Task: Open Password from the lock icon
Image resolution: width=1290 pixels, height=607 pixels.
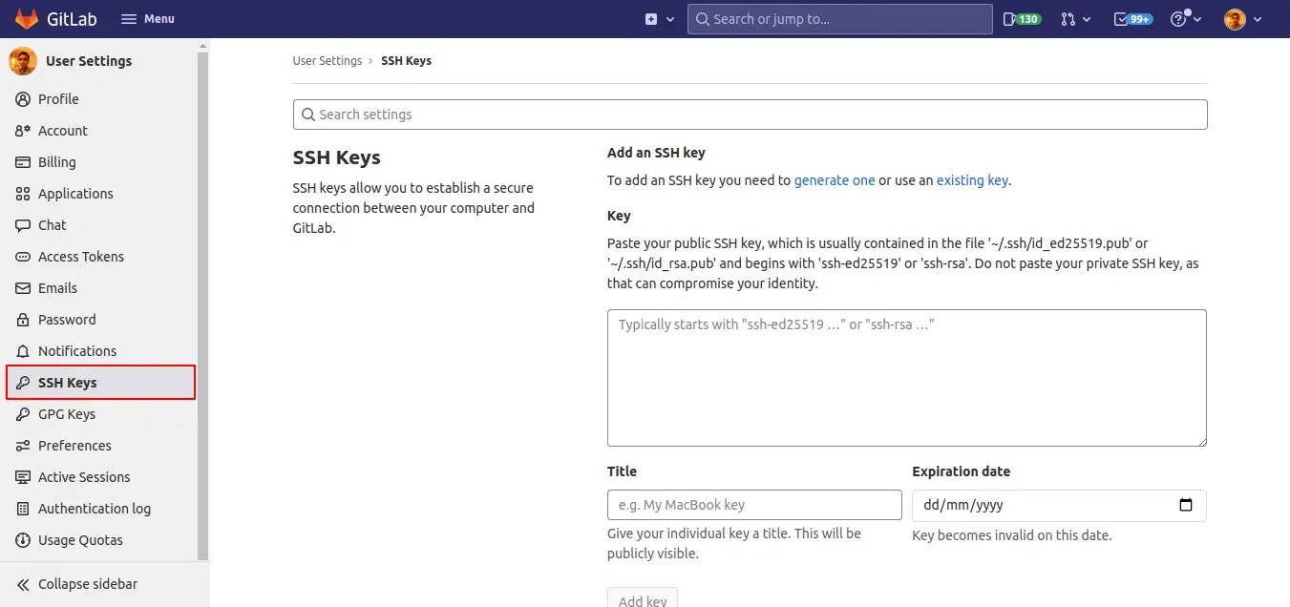Action: (x=23, y=320)
